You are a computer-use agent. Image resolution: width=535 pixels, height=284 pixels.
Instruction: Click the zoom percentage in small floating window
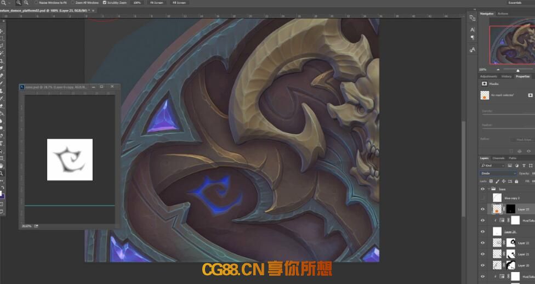point(26,226)
